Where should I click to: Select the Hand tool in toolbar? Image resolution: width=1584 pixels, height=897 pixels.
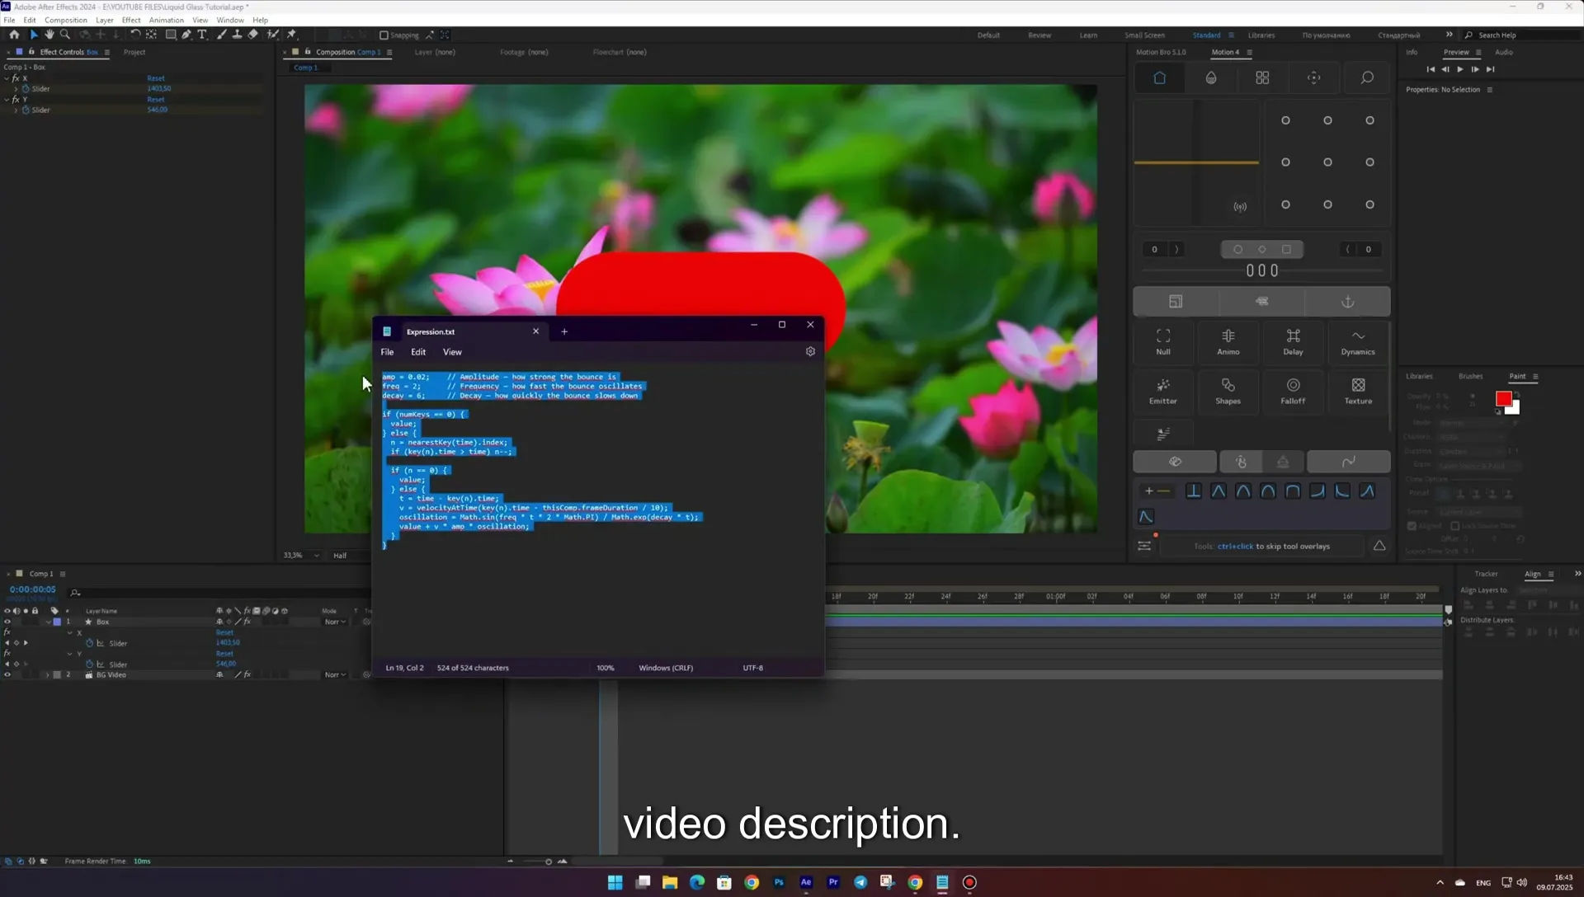pyautogui.click(x=49, y=35)
